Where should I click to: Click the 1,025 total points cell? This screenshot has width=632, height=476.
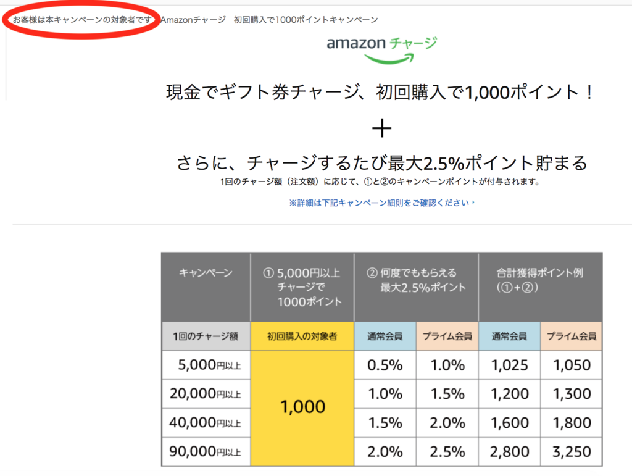pos(509,365)
